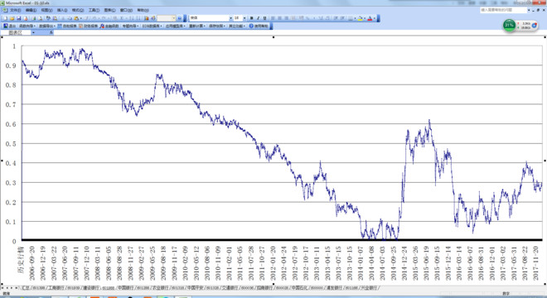The height and width of the screenshot is (298, 547).
Task: Open the 窗口 menu
Action: (x=126, y=10)
